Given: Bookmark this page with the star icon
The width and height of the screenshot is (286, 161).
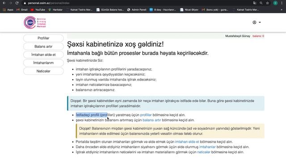Looking at the screenshot, I should (267, 3).
